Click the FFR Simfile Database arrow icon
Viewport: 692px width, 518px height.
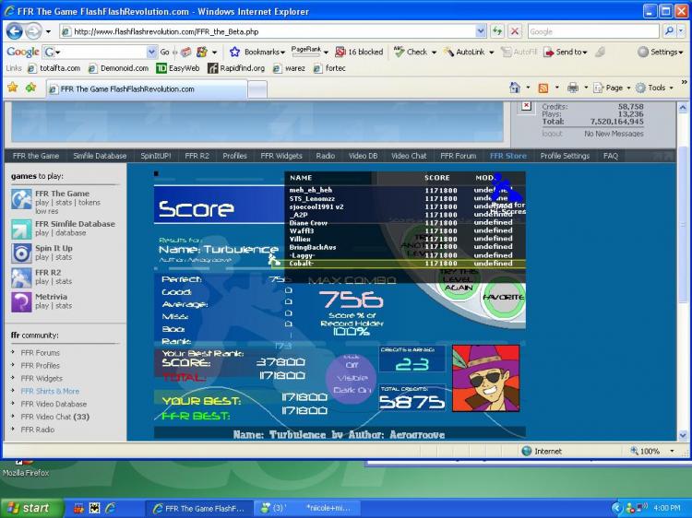(21, 229)
